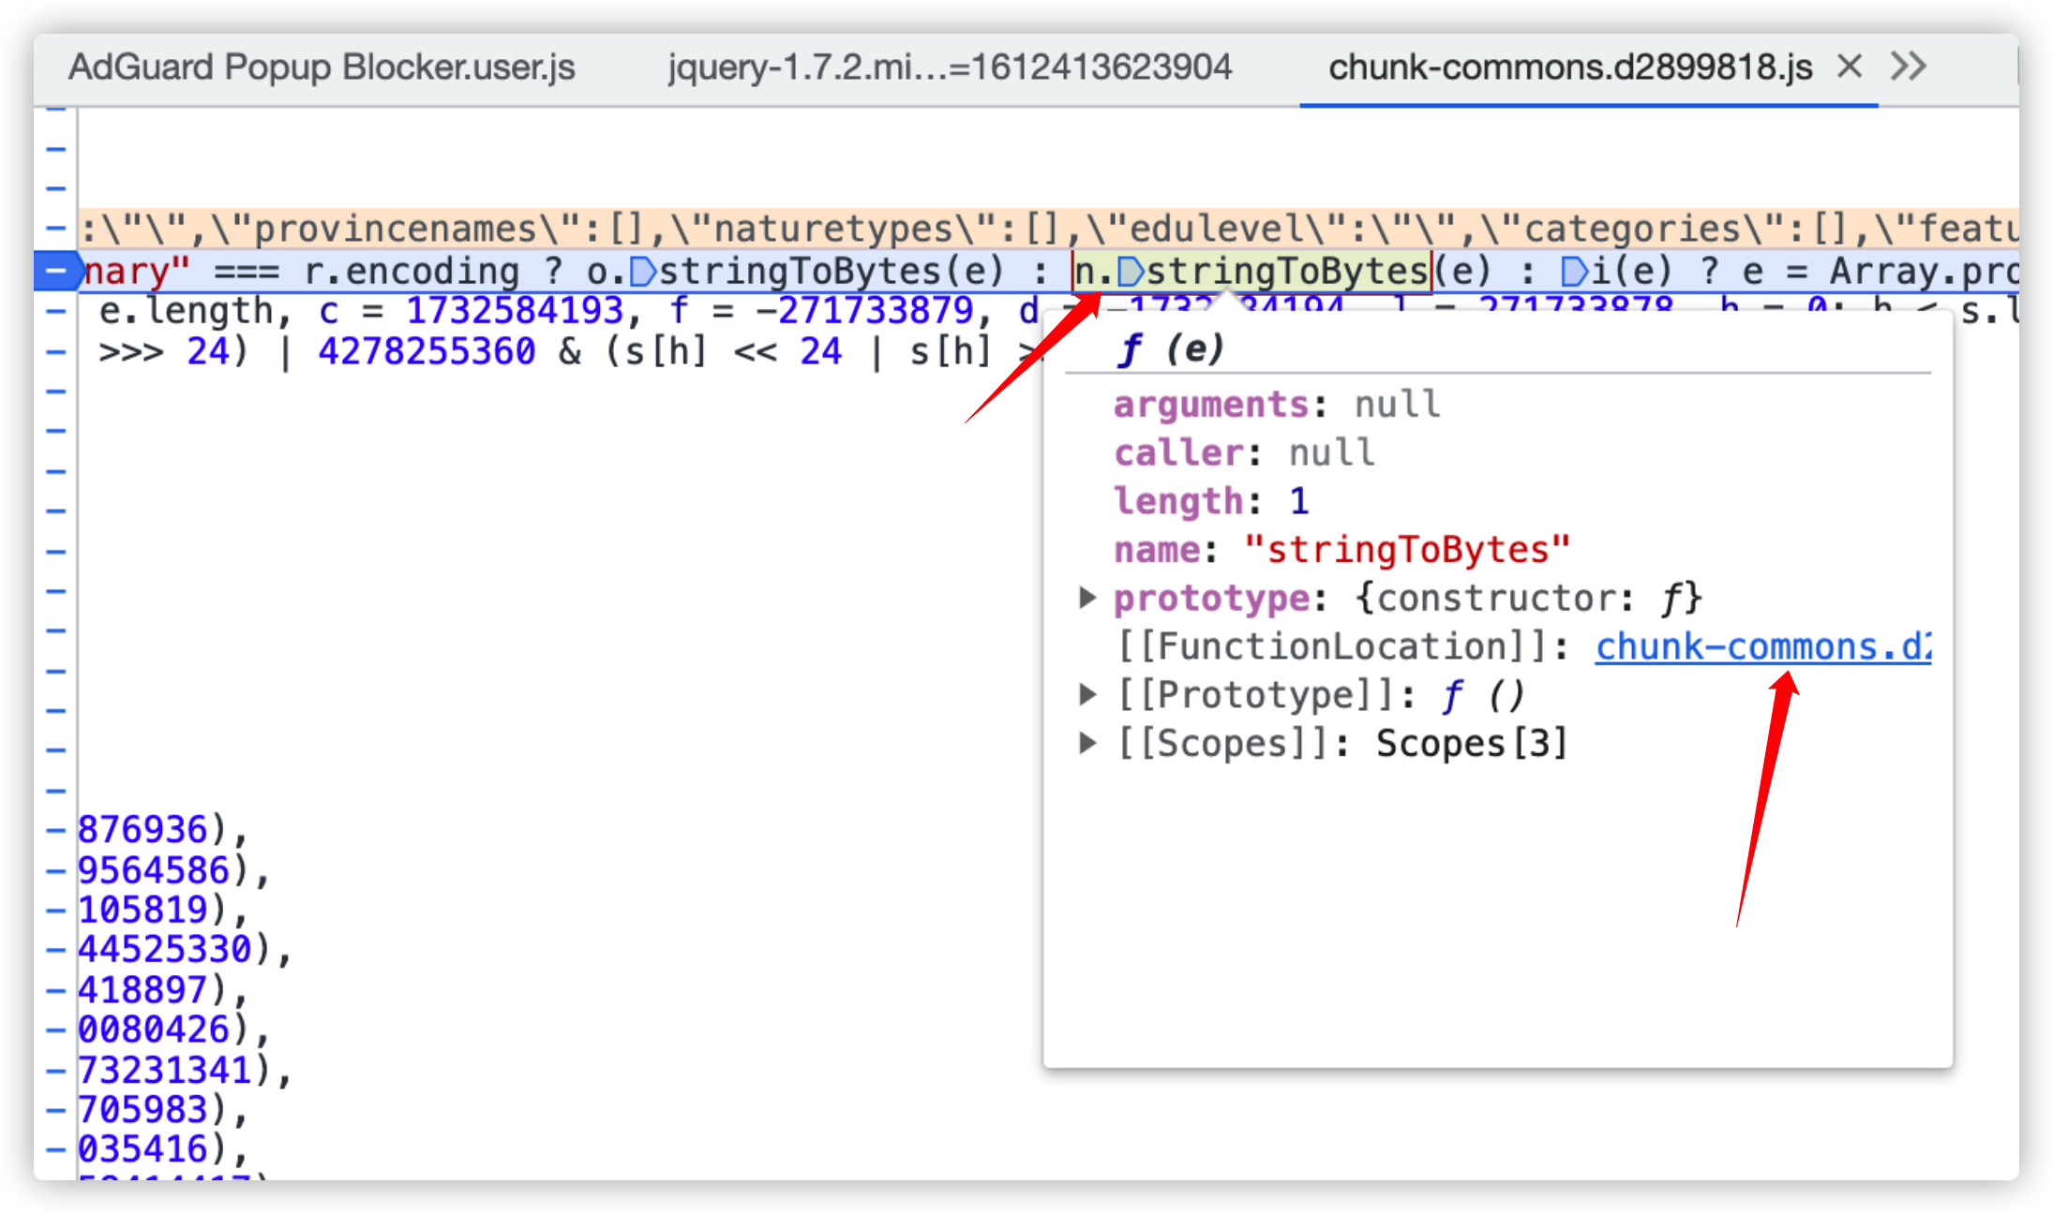Screen dimensions: 2053x1214
Task: Click the gutter dash beside 876936)
Action: [x=57, y=830]
